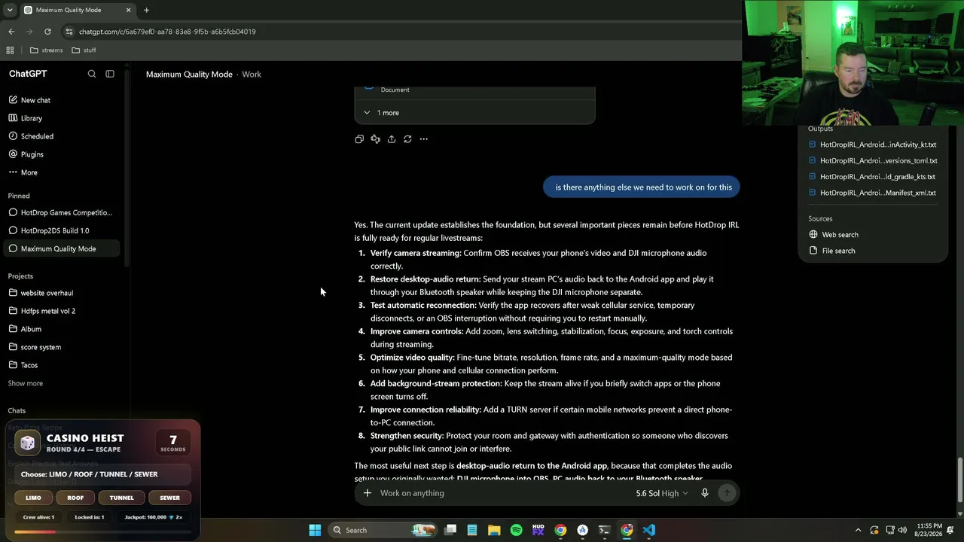Go back in browser history
This screenshot has height=542, width=964.
point(11,32)
